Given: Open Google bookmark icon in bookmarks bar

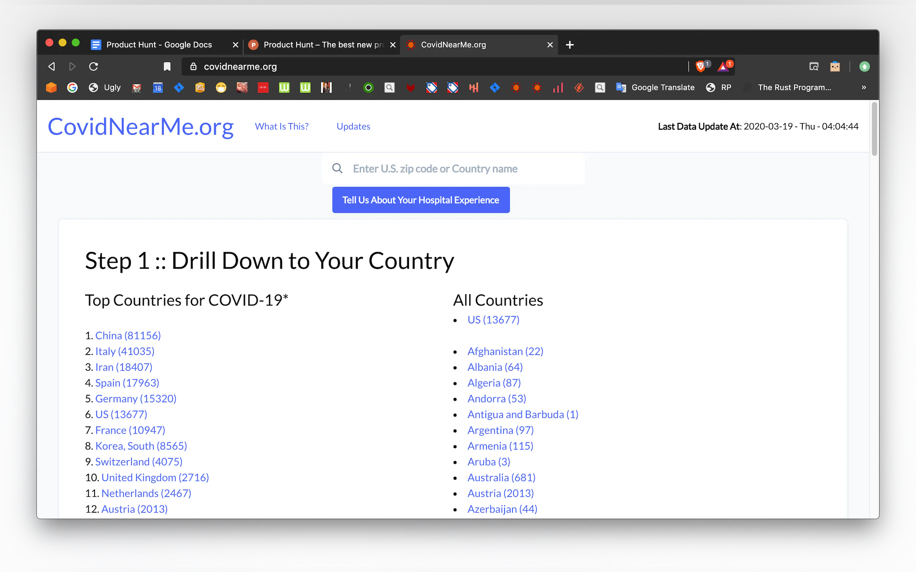Looking at the screenshot, I should pos(72,88).
